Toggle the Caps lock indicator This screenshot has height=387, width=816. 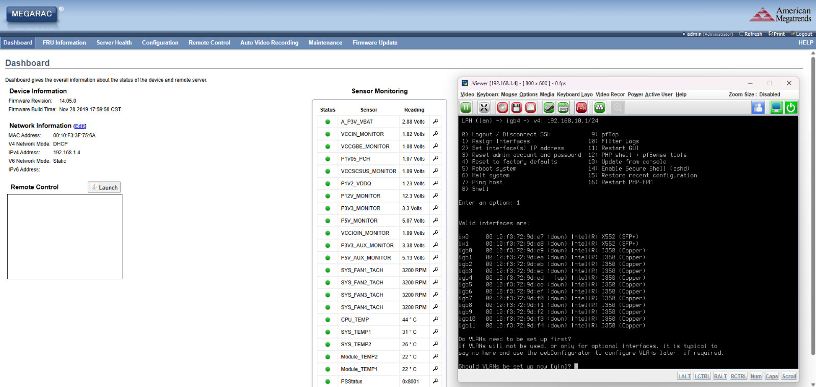pyautogui.click(x=772, y=376)
